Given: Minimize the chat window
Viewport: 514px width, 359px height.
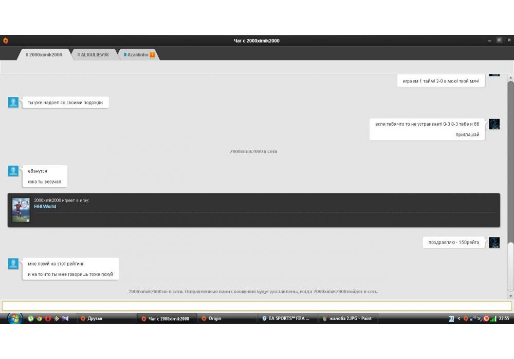Looking at the screenshot, I should point(489,41).
